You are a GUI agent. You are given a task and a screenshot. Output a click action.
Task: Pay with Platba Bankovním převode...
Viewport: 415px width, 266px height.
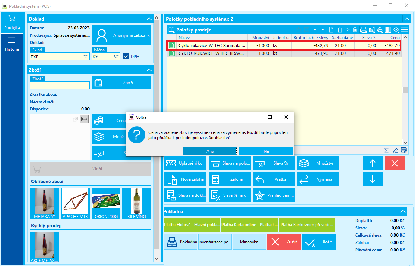(x=307, y=225)
